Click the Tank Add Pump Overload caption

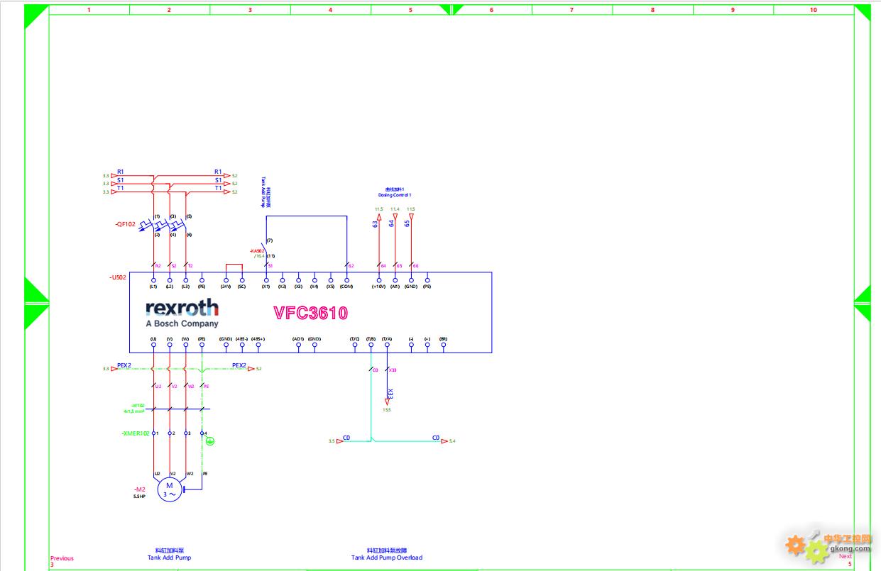[x=386, y=558]
